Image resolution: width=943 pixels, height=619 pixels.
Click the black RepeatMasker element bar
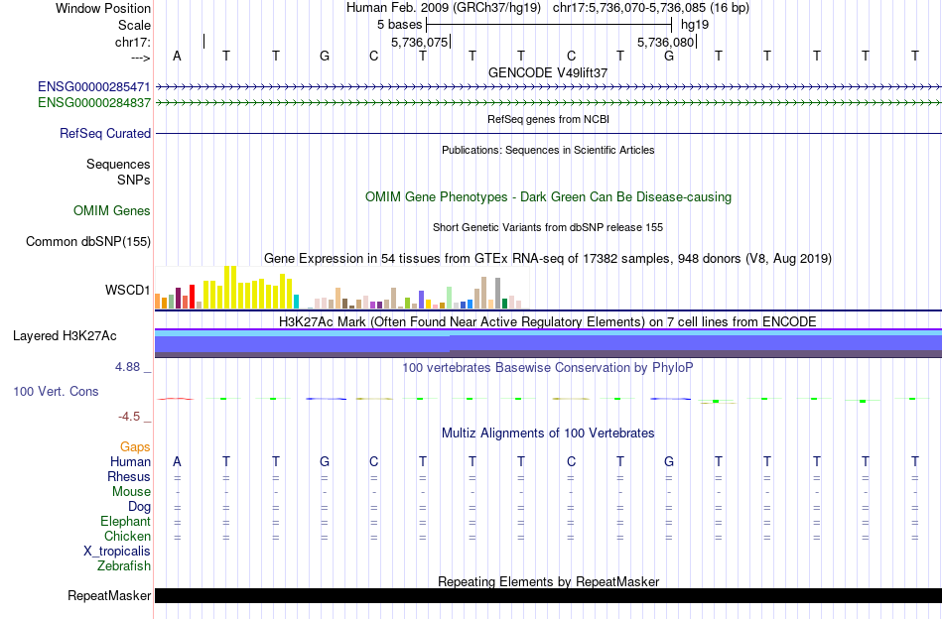tap(549, 595)
